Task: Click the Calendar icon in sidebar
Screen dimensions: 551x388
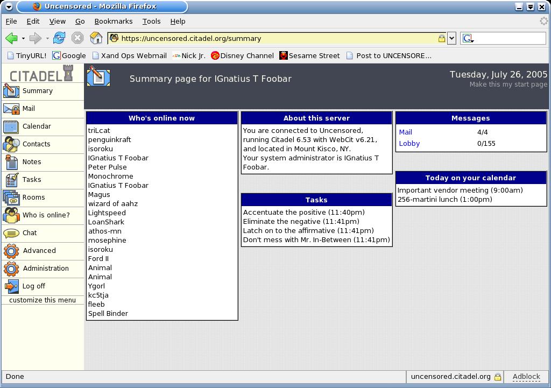Action: coord(11,127)
